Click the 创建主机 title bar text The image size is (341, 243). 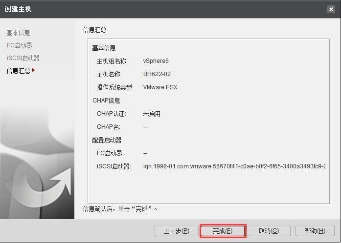[18, 9]
